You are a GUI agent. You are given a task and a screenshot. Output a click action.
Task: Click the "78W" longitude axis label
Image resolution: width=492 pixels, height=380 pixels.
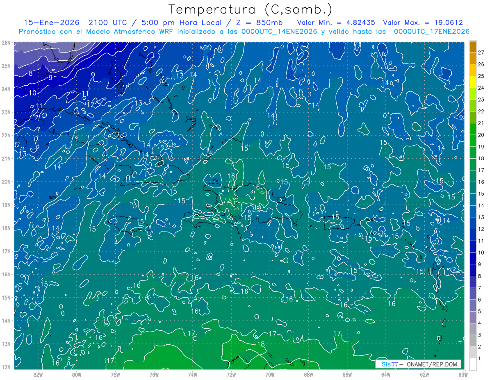tap(115, 374)
